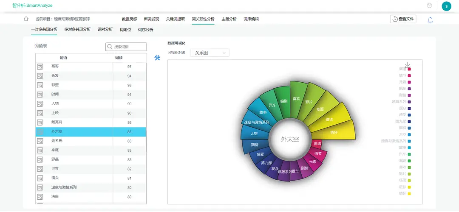459x212 pixels.
Task: Select the lookup icon next to 世界
Action: (x=40, y=169)
